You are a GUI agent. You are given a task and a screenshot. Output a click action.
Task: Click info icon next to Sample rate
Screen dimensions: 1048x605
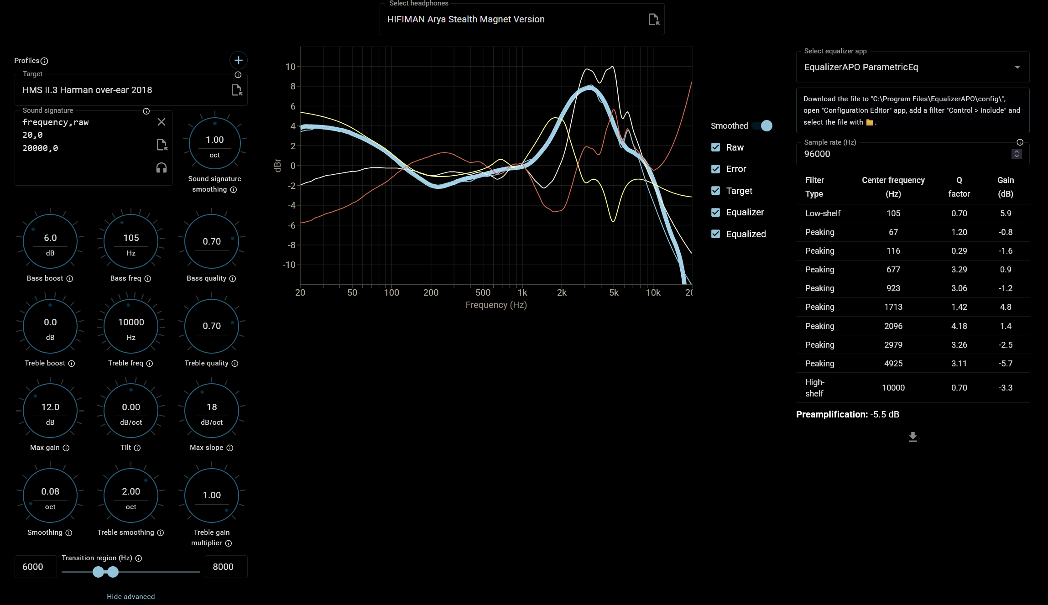point(1020,142)
